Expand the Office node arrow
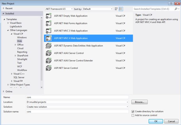181x125 pixels. (x=15, y=45)
